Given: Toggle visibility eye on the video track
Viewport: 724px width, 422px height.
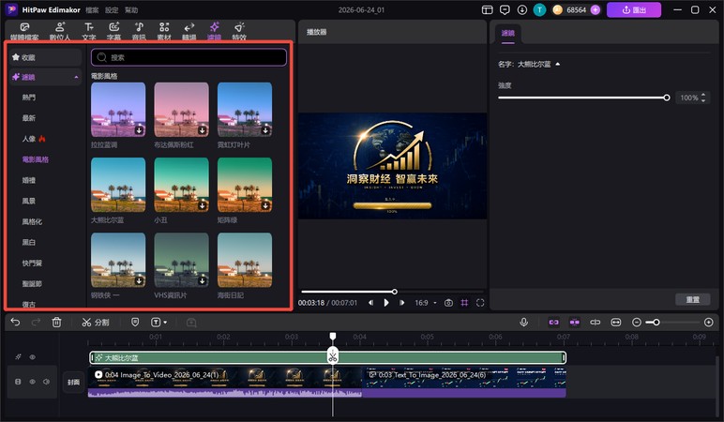Looking at the screenshot, I should (x=32, y=382).
